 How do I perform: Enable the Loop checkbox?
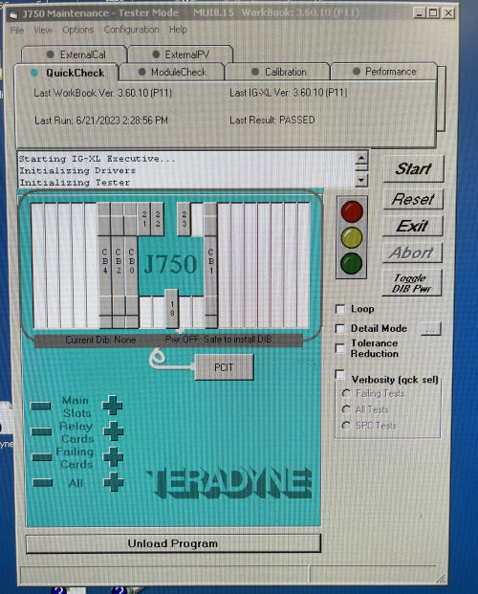(x=340, y=309)
